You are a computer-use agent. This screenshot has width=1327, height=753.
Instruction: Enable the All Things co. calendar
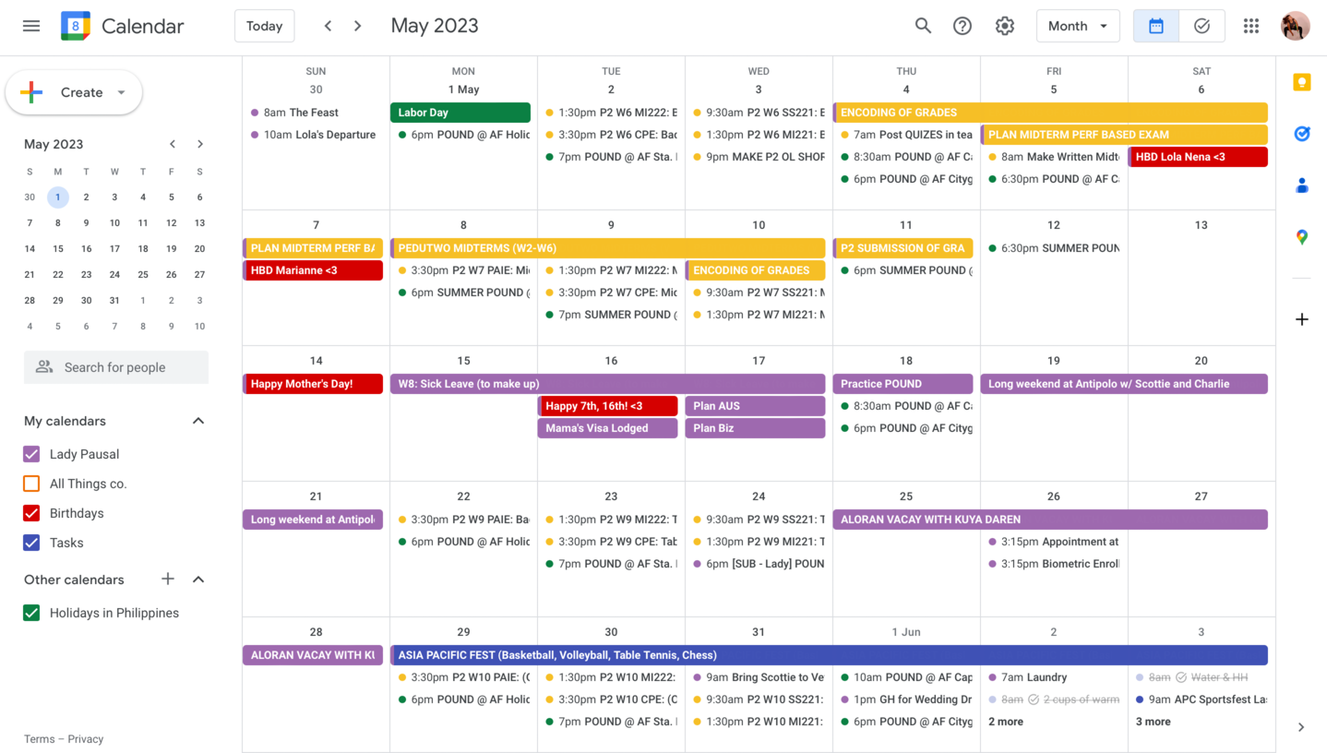point(31,484)
